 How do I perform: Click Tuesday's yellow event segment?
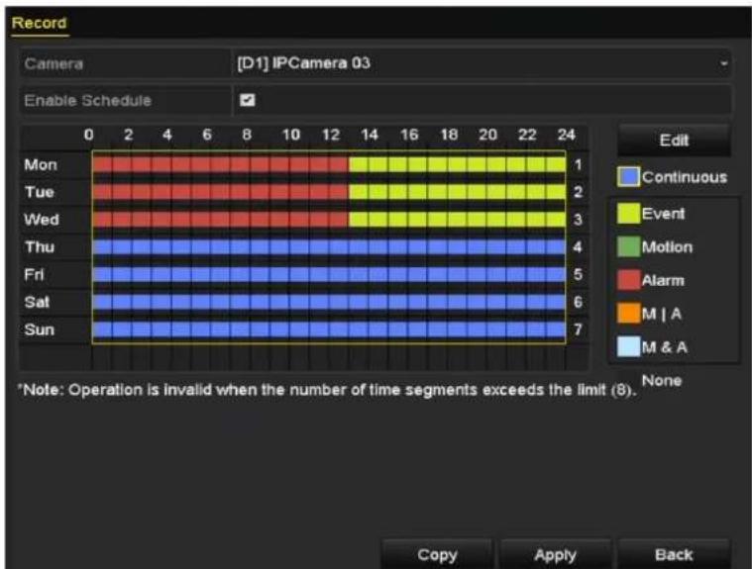(x=457, y=192)
